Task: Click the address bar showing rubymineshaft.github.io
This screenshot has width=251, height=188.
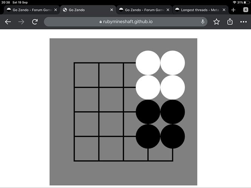Action: (125, 21)
